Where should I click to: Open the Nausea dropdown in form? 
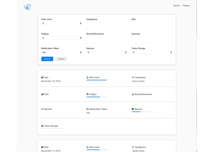pos(107,52)
